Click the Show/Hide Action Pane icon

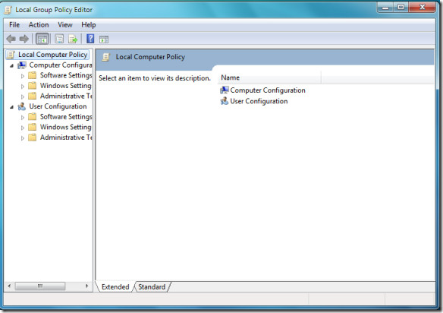(x=104, y=40)
